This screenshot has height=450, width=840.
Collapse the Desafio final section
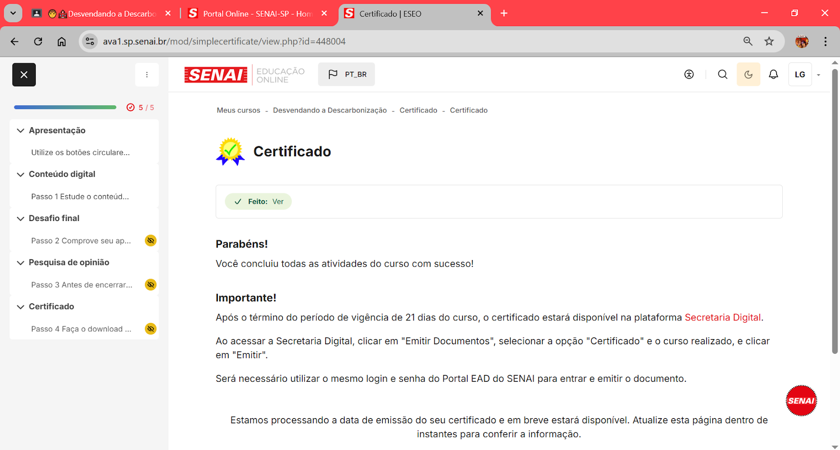coord(20,219)
